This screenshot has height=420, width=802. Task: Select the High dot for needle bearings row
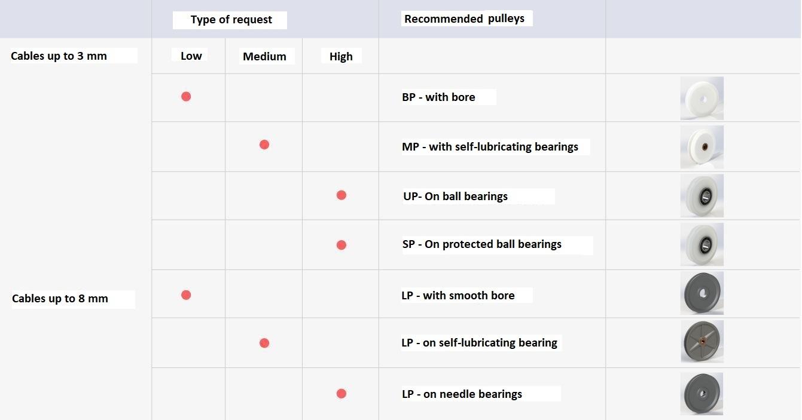pyautogui.click(x=341, y=393)
